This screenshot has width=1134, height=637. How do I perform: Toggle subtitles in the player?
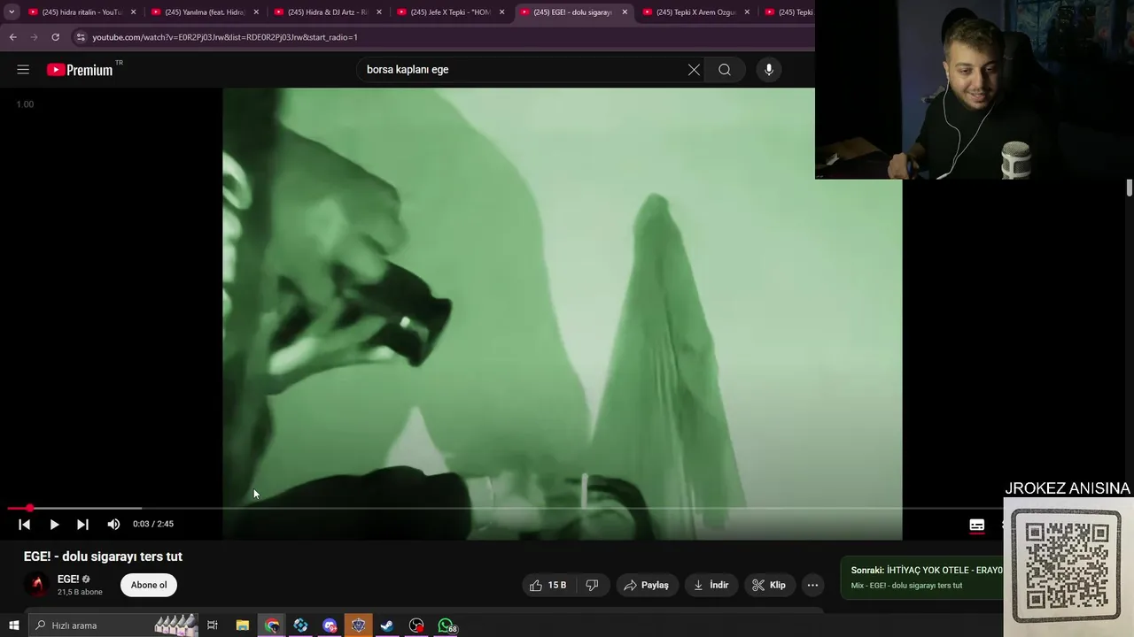point(976,525)
